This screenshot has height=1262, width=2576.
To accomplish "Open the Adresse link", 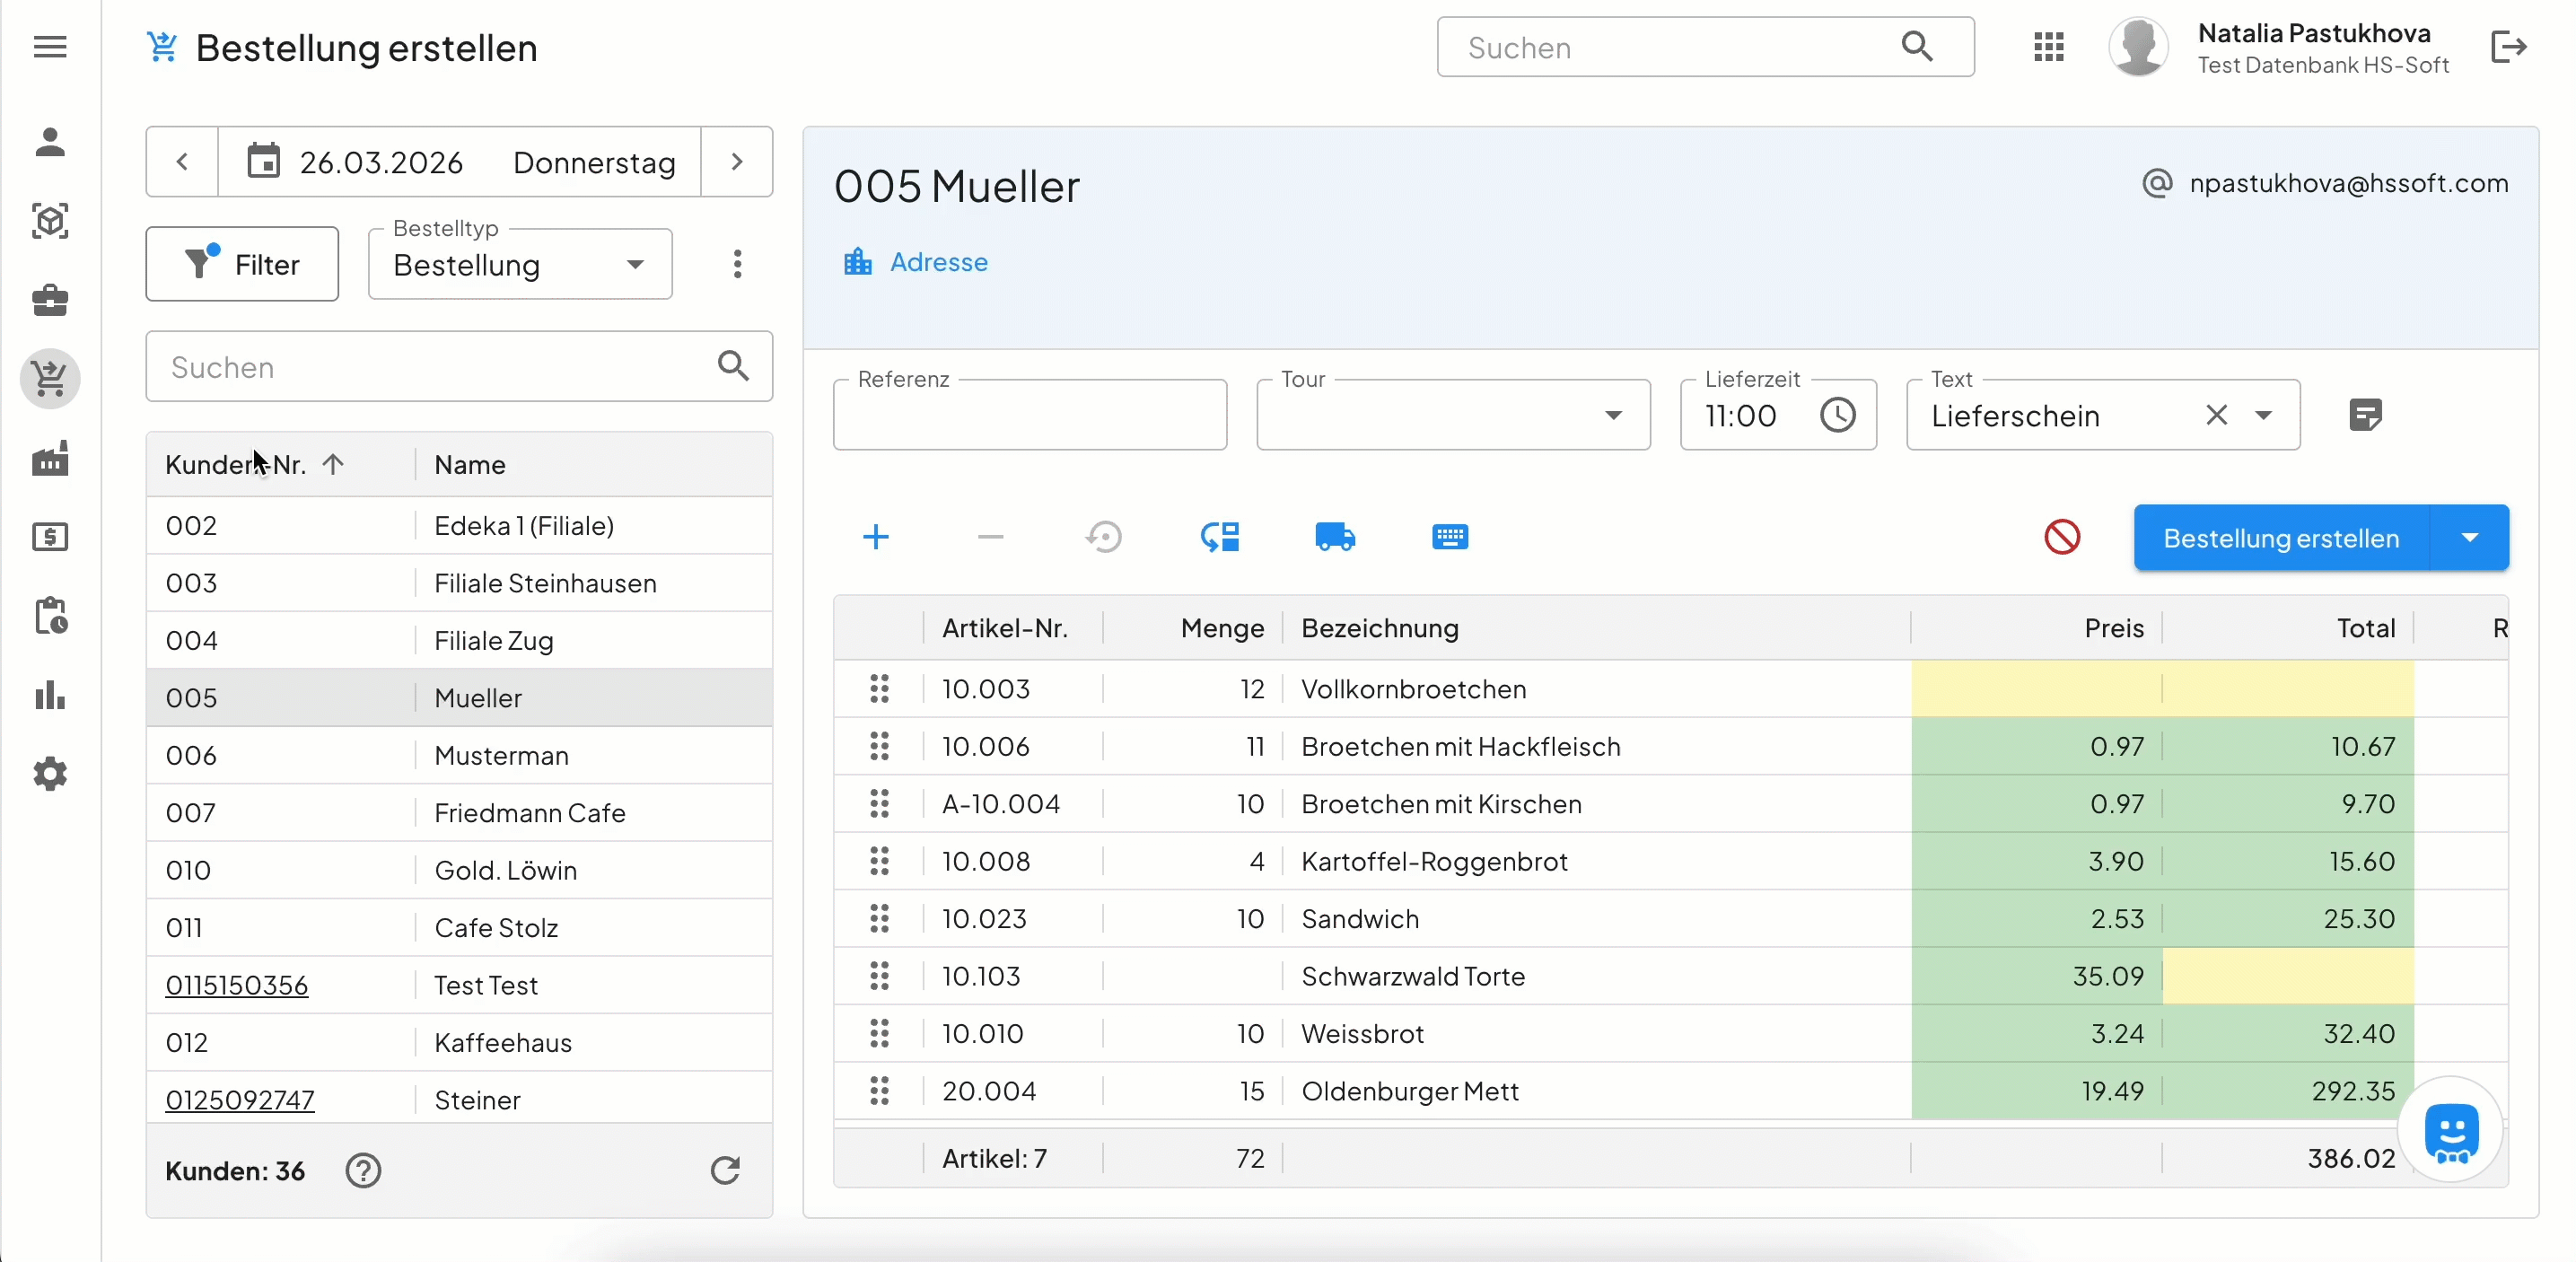I will 937,262.
